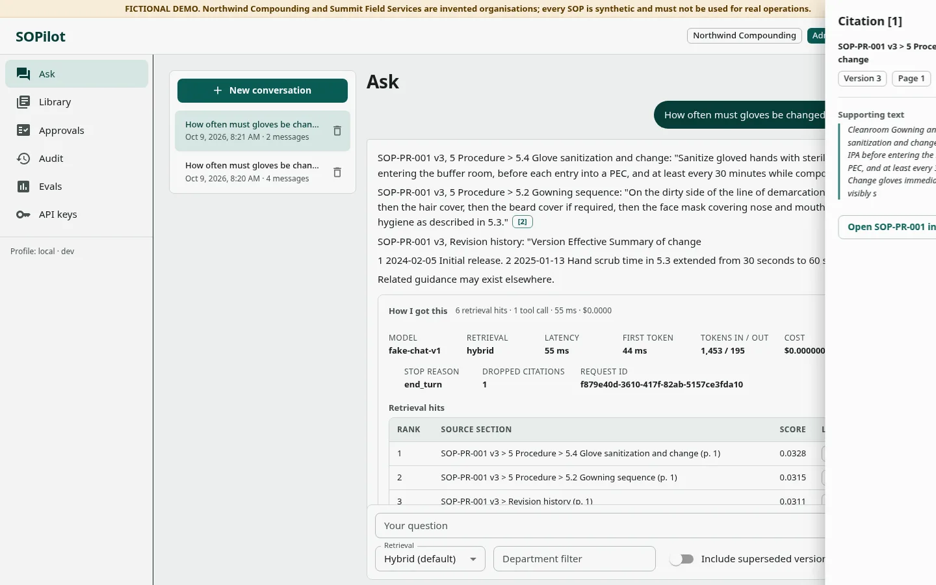Click the score value 0.0328
The height and width of the screenshot is (585, 936).
pos(792,454)
